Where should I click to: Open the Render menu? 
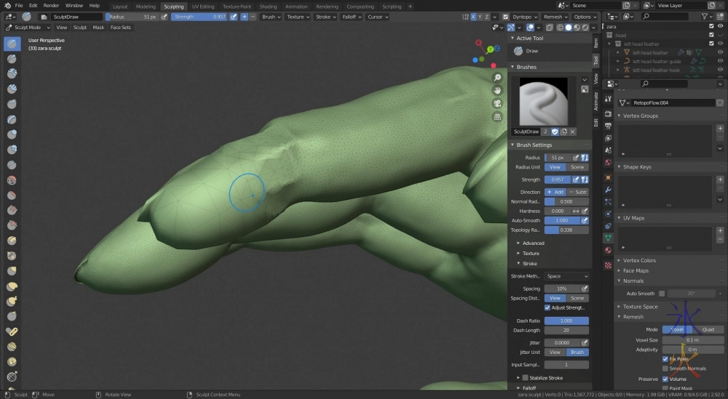coord(51,6)
